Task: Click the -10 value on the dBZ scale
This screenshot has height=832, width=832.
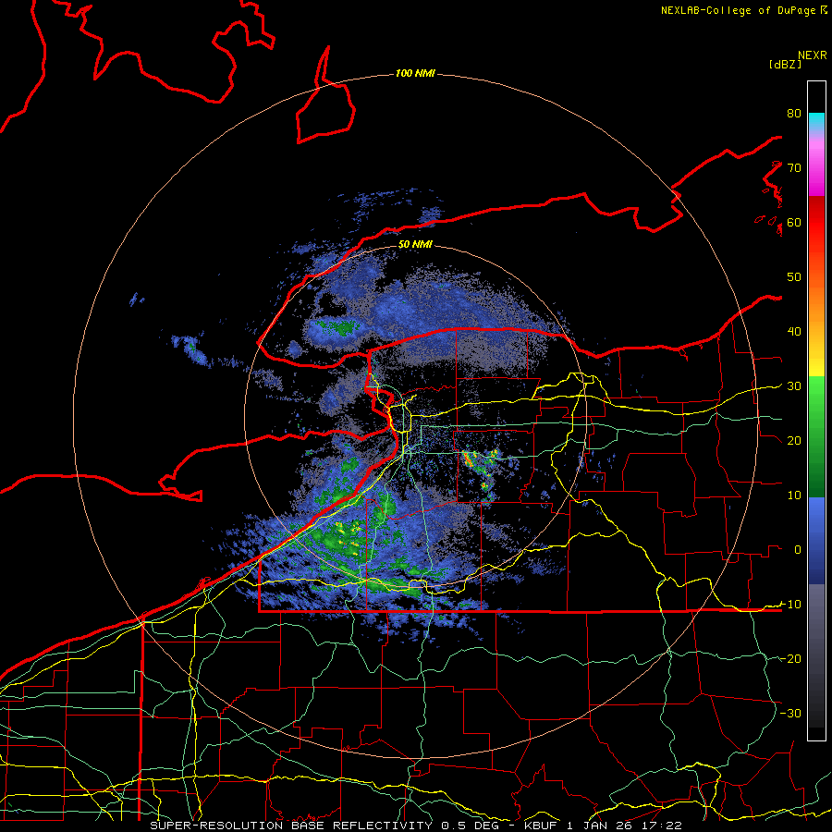Action: [x=790, y=605]
